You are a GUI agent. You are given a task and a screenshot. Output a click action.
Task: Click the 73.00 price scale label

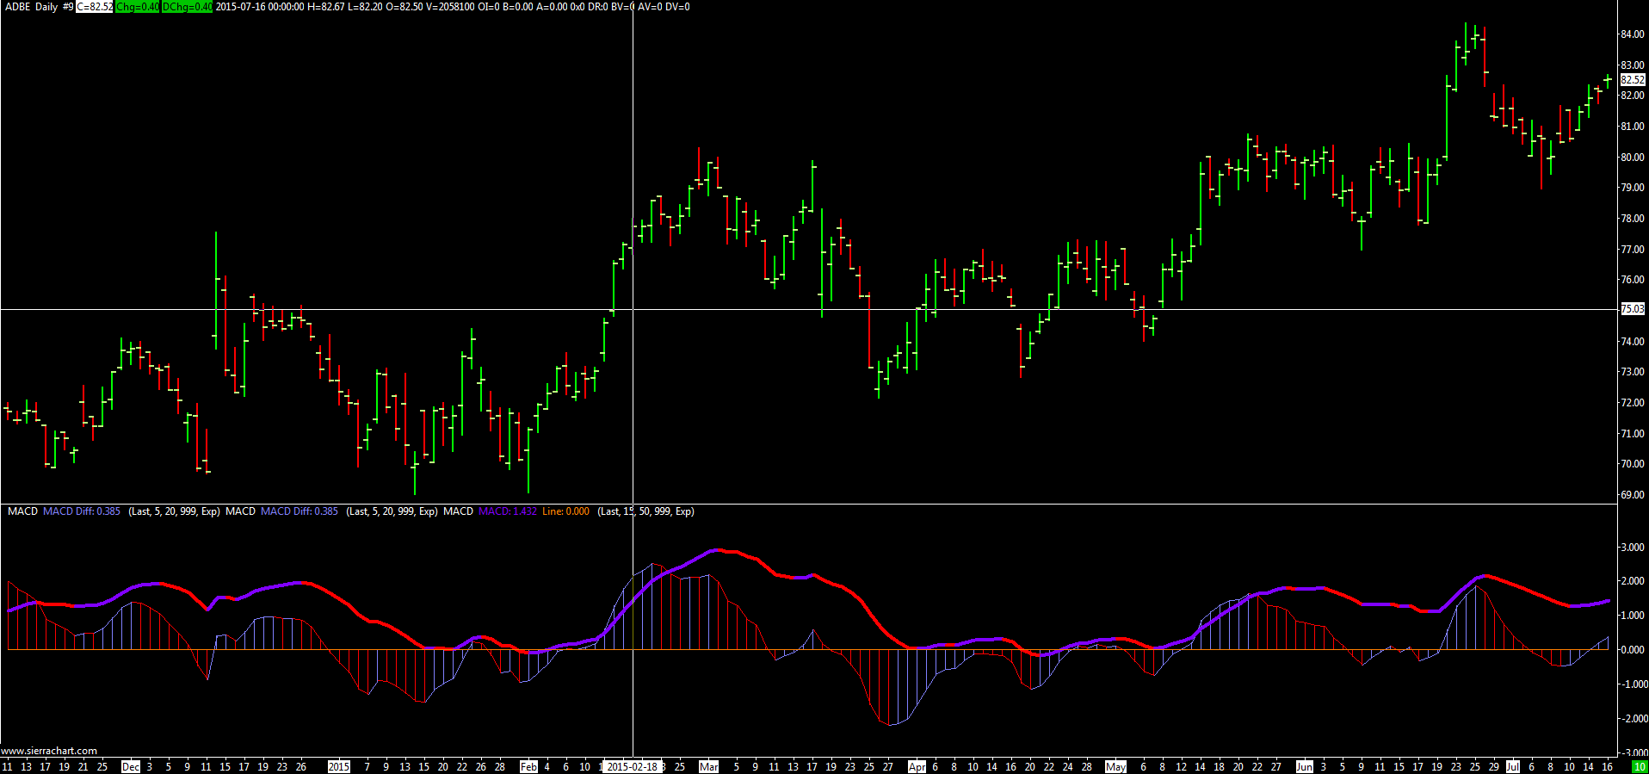[1632, 372]
